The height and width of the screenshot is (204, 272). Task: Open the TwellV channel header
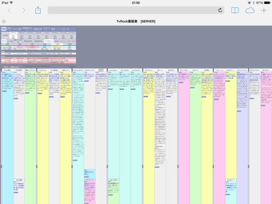[x=219, y=70]
